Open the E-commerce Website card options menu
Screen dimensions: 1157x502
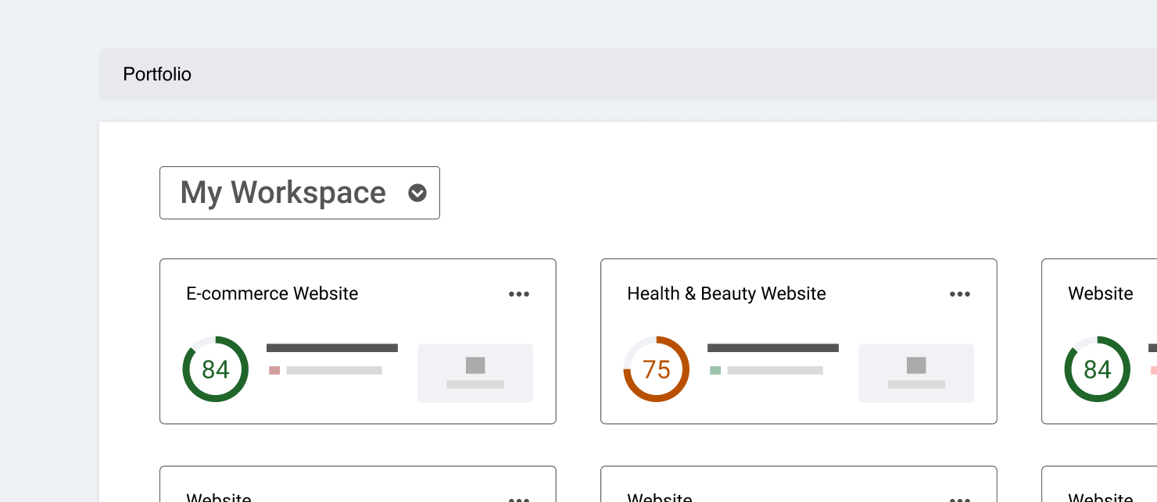coord(519,294)
